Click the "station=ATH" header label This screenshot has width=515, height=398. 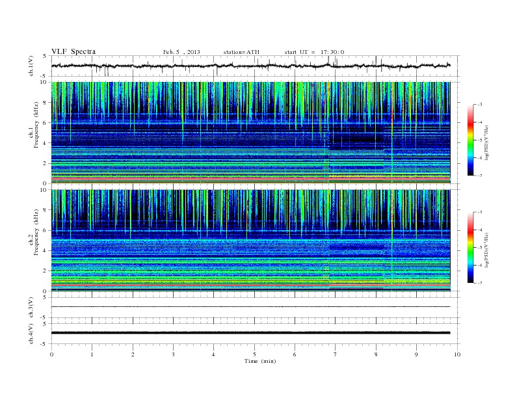[x=241, y=52]
